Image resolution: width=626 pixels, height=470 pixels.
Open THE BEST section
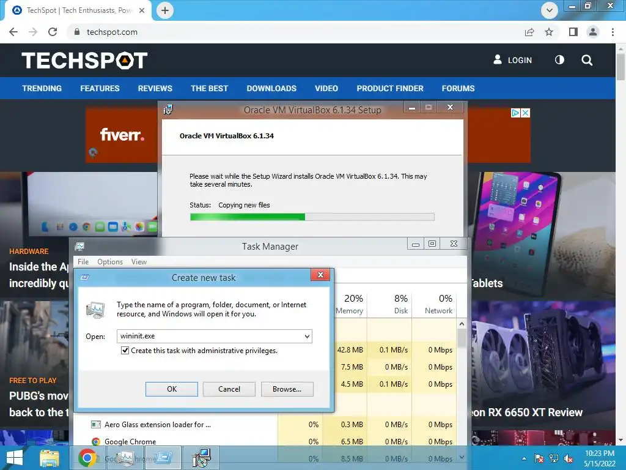(209, 88)
